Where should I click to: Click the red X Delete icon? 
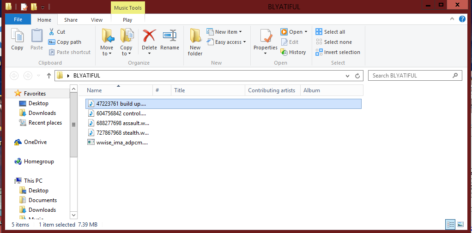click(149, 36)
